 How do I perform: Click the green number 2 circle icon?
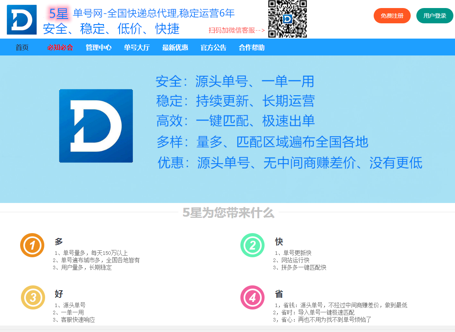(x=252, y=245)
